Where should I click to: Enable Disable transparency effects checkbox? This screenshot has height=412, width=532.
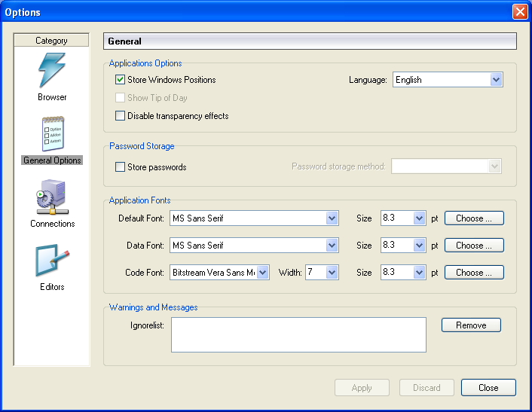120,116
